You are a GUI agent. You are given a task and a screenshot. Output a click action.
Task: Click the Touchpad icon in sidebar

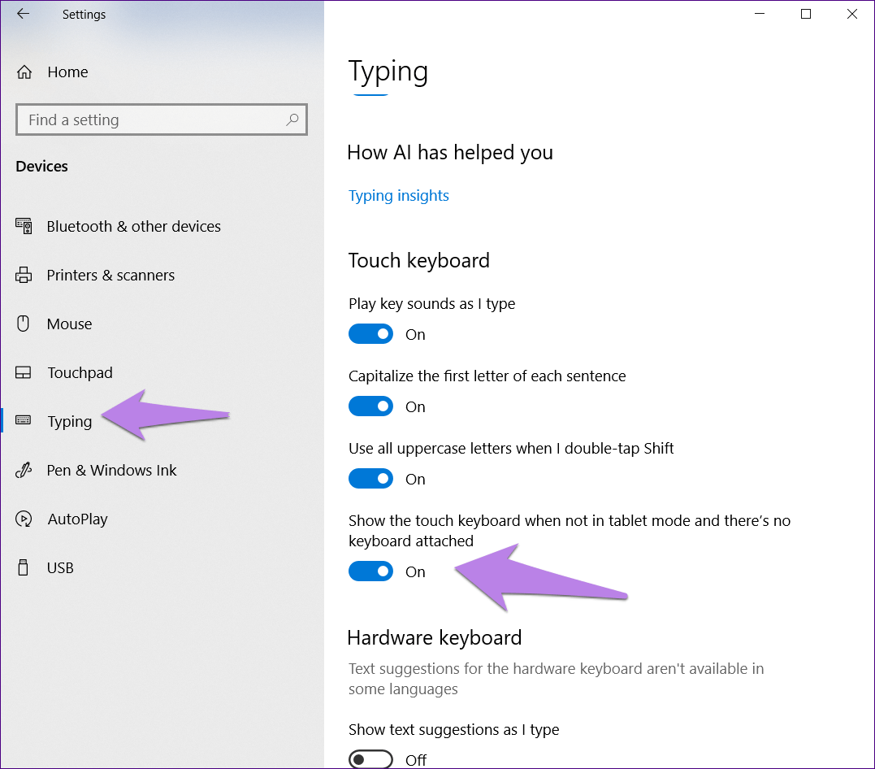pyautogui.click(x=24, y=372)
